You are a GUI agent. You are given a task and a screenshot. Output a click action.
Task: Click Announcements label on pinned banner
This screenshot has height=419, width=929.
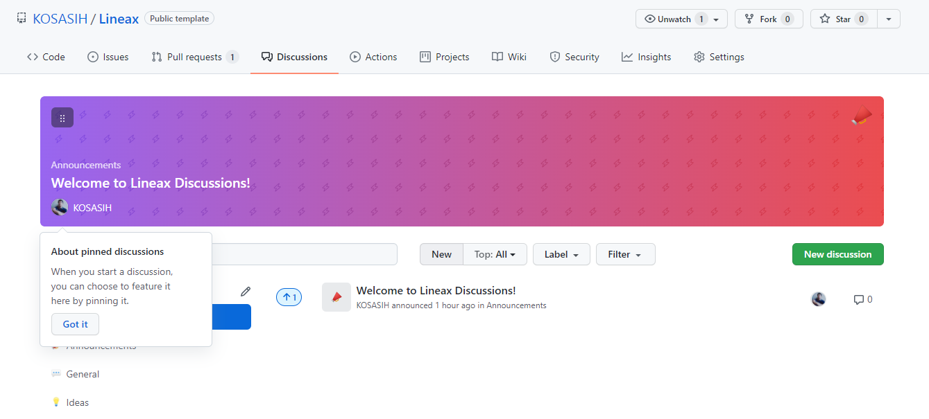86,165
